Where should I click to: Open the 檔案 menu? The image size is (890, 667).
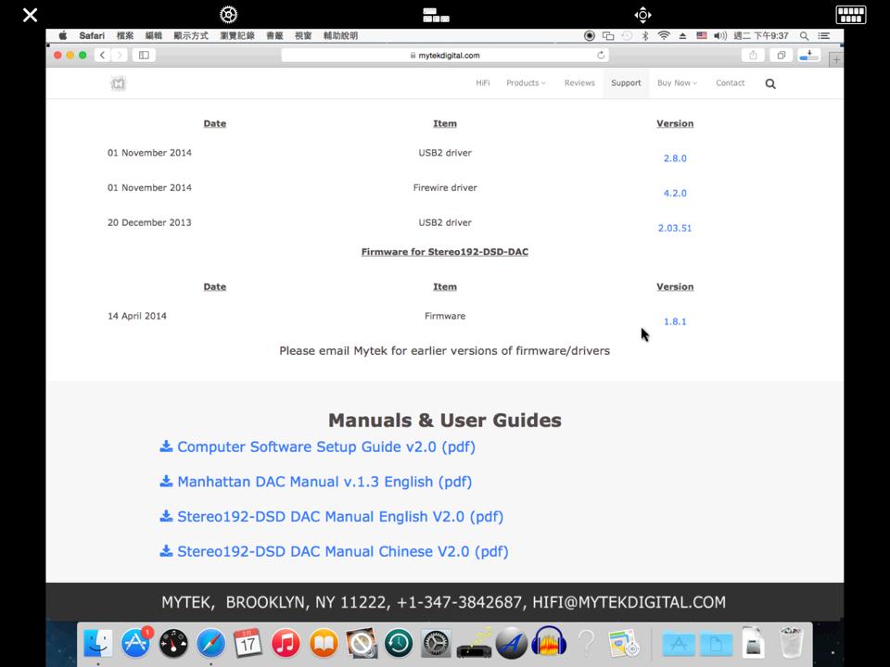point(125,36)
